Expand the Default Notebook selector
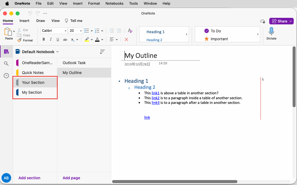This screenshot has width=297, height=185. click(57, 52)
